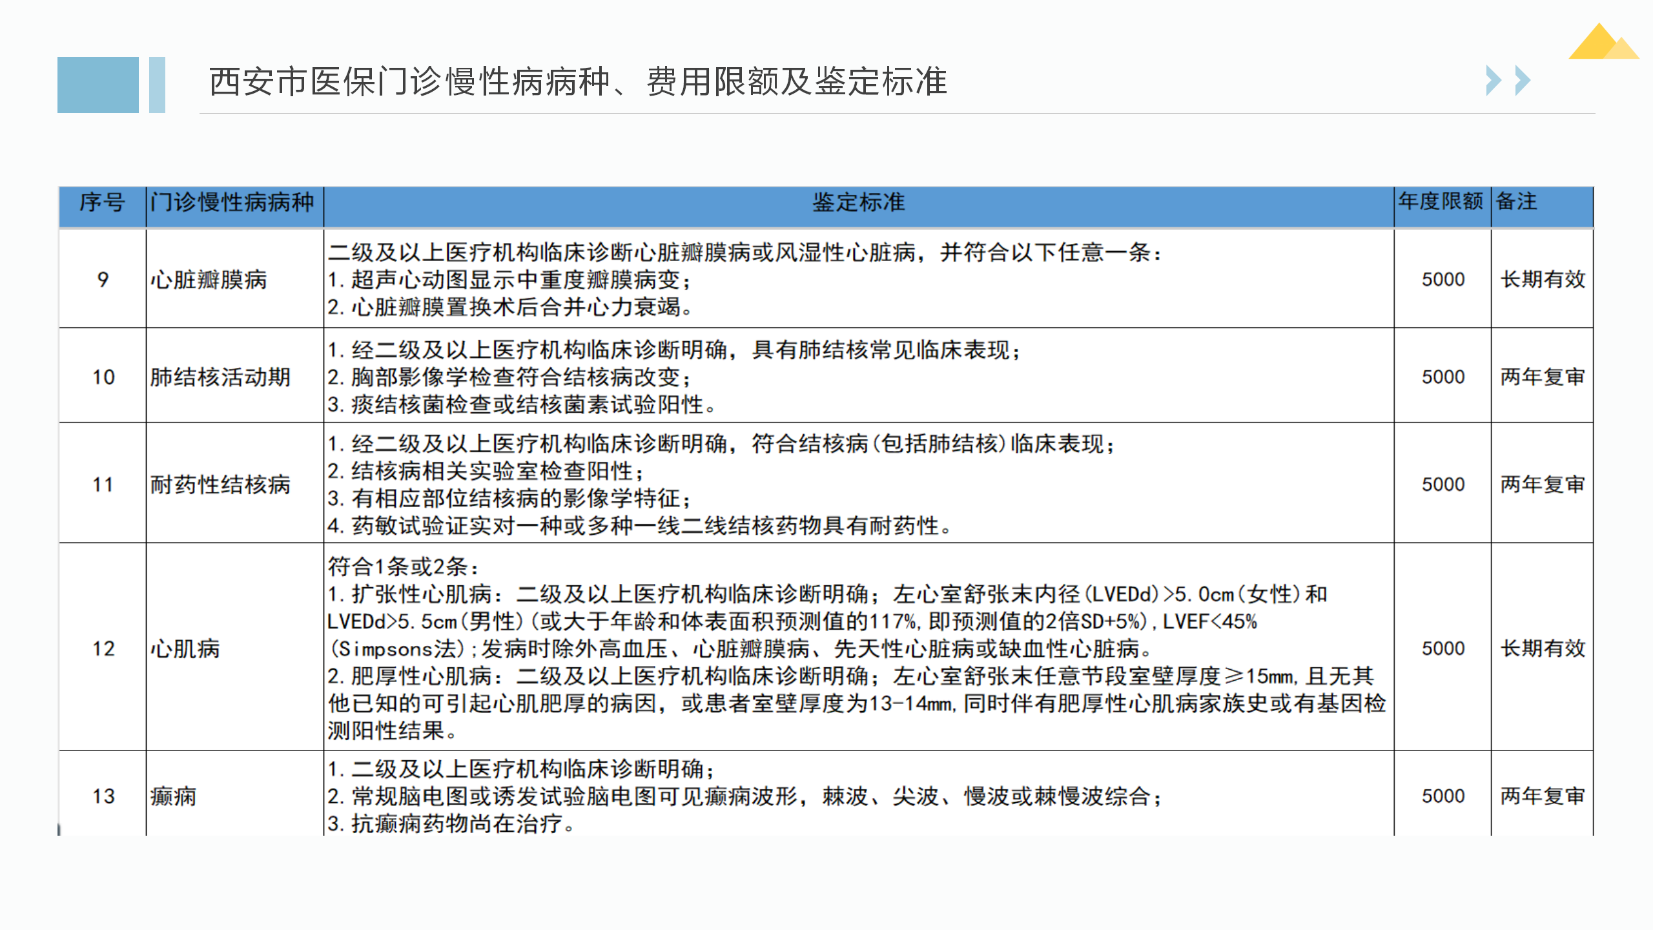Click the 长期有效 remark for 心脏瓣膜病
The height and width of the screenshot is (930, 1653).
(1542, 280)
